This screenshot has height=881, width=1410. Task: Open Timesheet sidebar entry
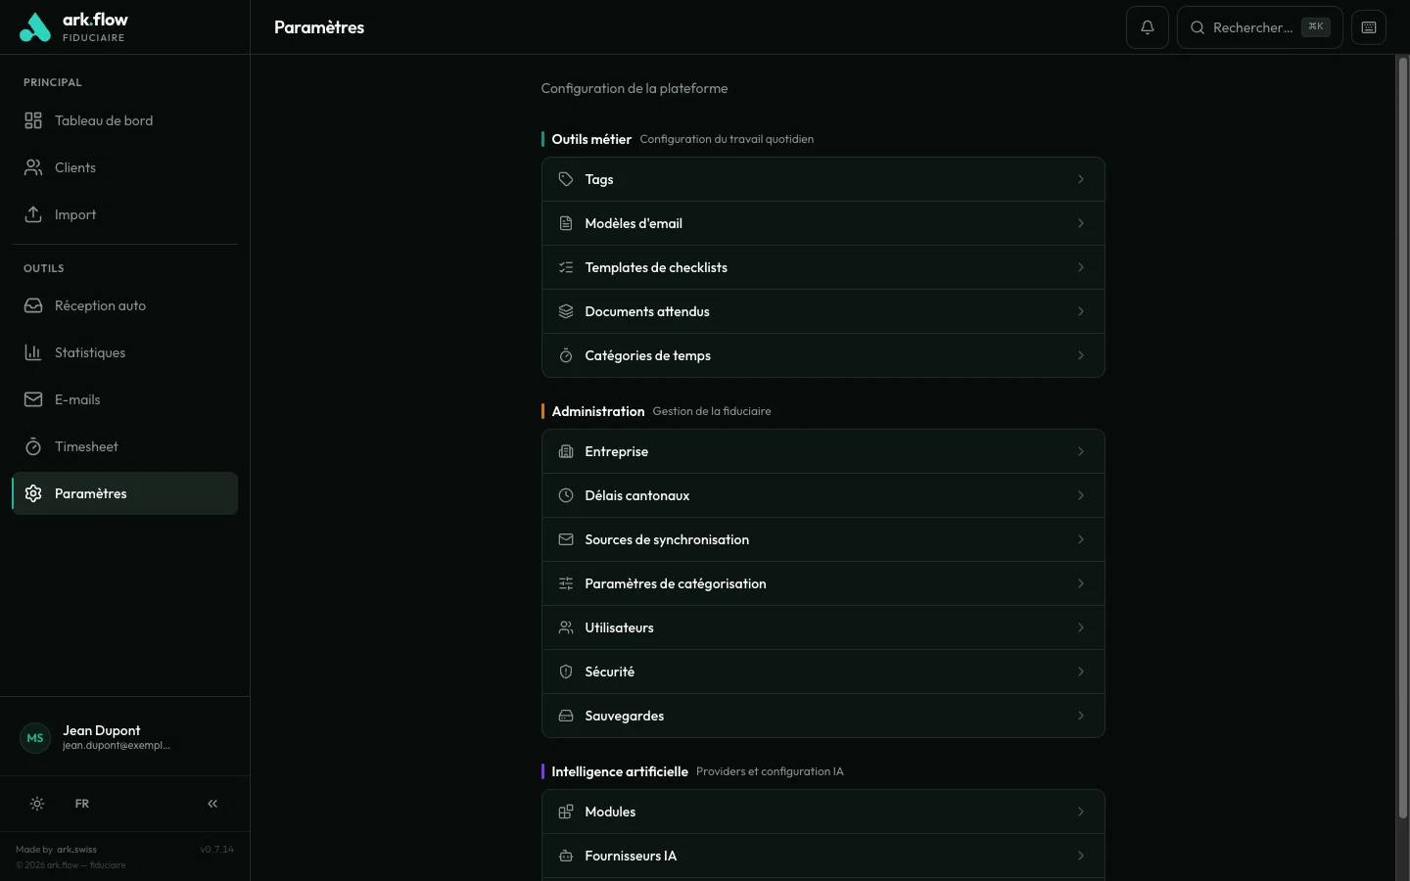(x=124, y=446)
